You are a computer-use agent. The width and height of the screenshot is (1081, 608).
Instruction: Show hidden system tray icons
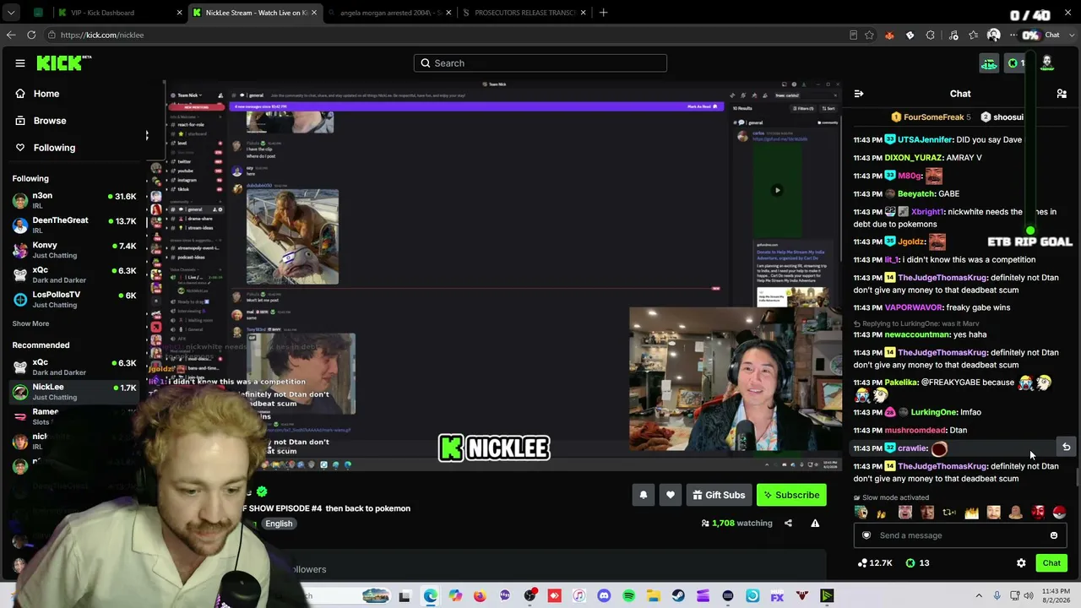(x=979, y=596)
